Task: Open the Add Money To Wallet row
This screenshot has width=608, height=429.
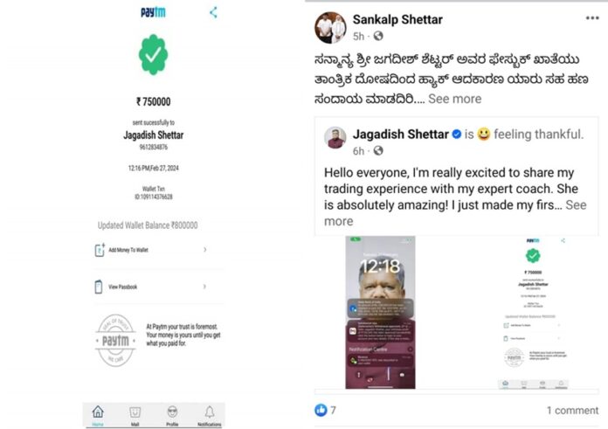Action: tap(151, 250)
